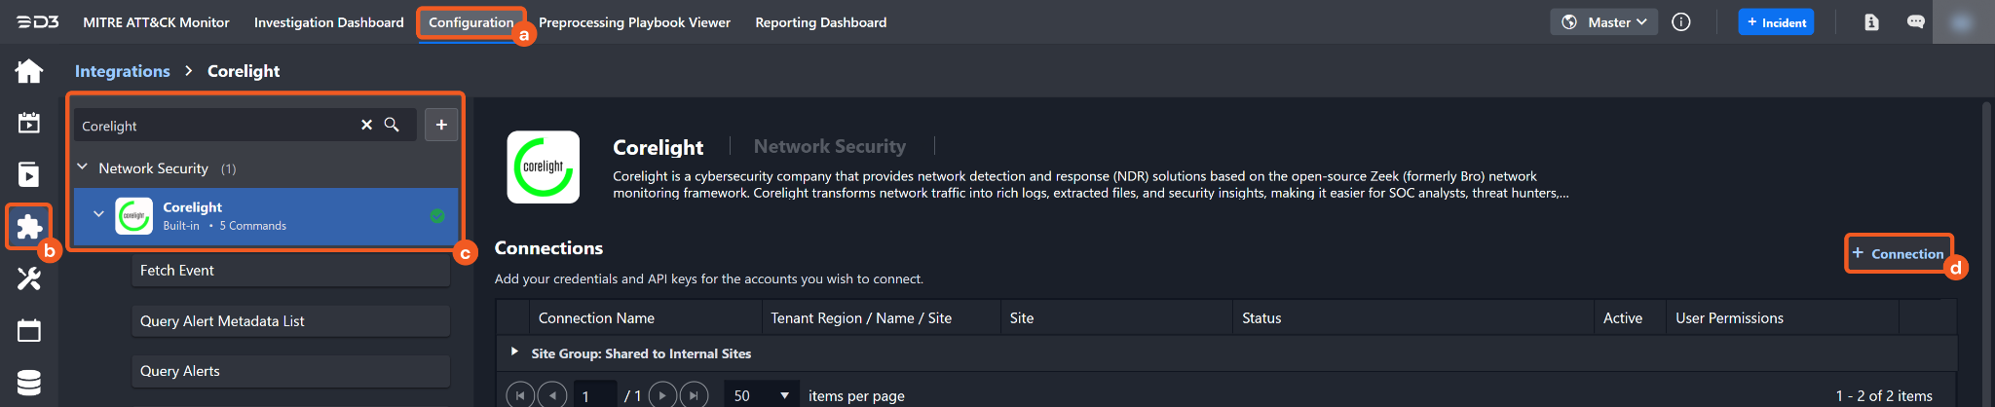Create a new Incident
Image resolution: width=1995 pixels, height=407 pixels.
pyautogui.click(x=1776, y=22)
